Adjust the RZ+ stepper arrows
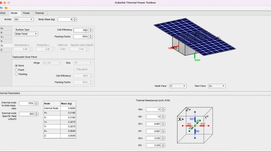This screenshot has width=271, height=152. click(x=163, y=138)
